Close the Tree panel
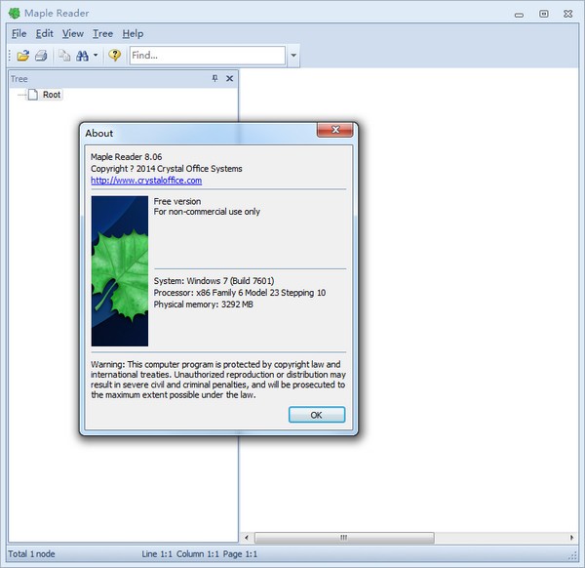This screenshot has width=585, height=568. click(x=229, y=78)
